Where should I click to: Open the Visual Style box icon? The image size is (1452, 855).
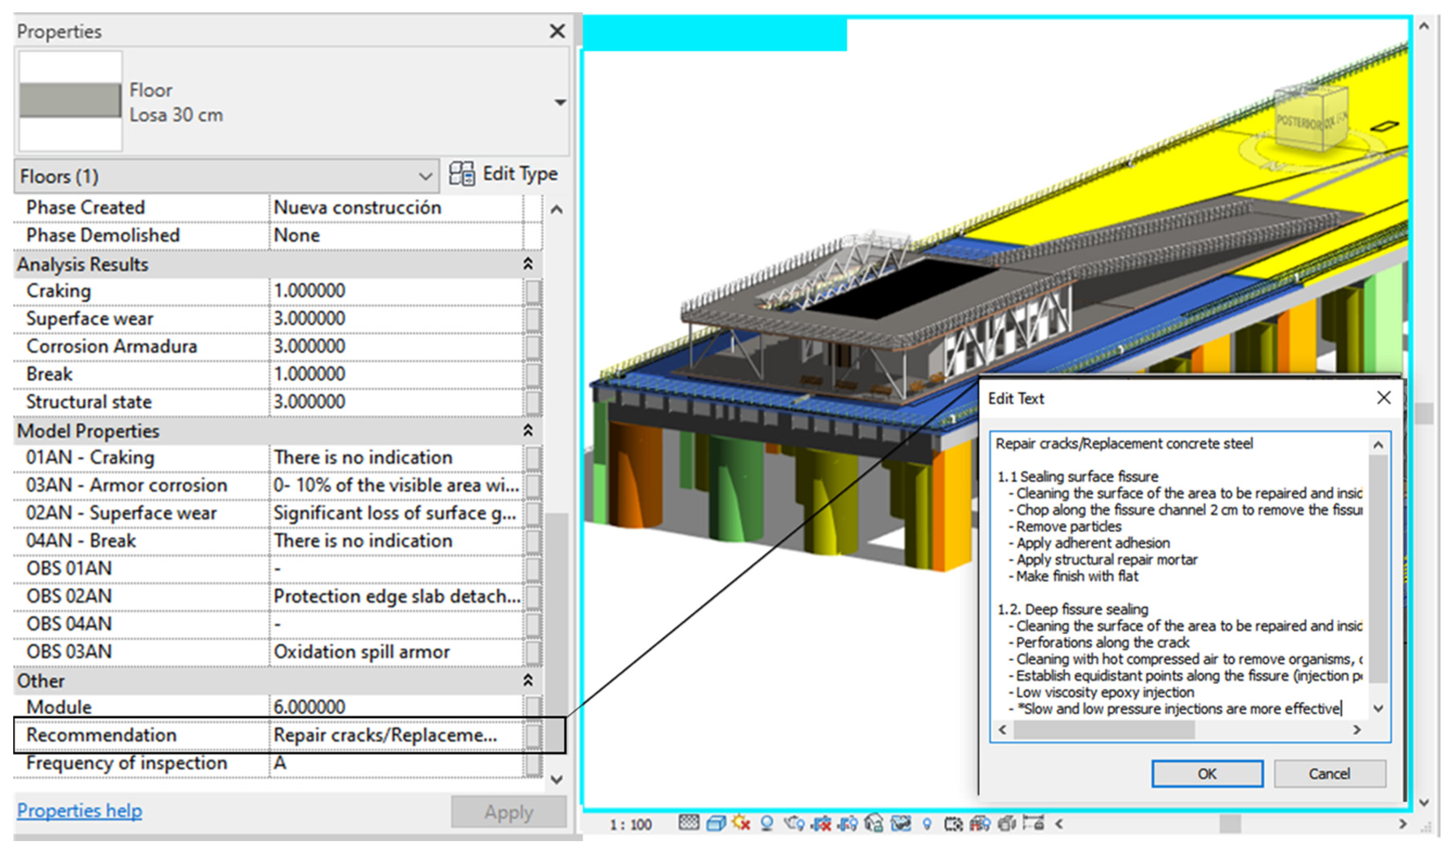(716, 824)
